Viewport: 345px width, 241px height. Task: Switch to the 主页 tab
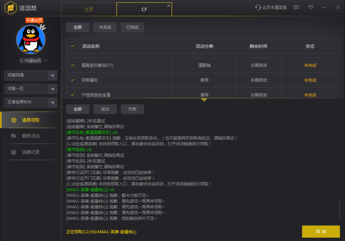[89, 10]
